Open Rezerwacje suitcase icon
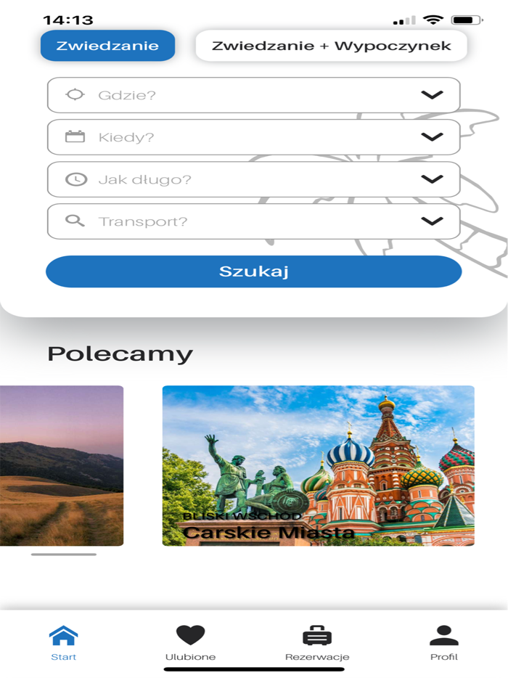The height and width of the screenshot is (678, 508). pyautogui.click(x=317, y=635)
